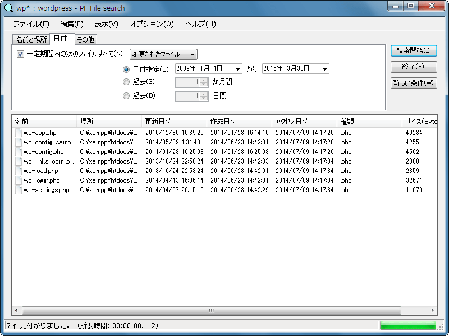Sort by the 種類 column header
This screenshot has width=449, height=336.
coord(369,122)
